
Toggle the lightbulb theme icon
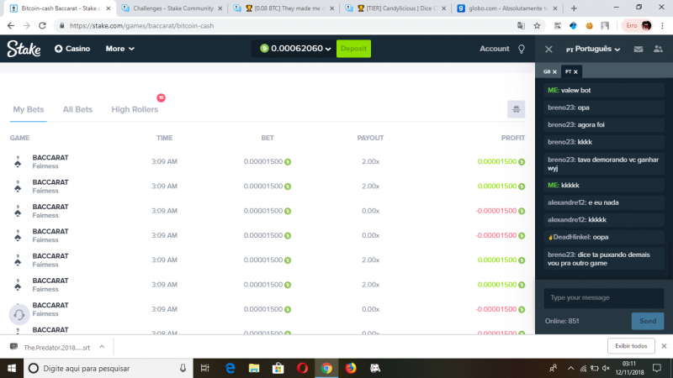[522, 49]
